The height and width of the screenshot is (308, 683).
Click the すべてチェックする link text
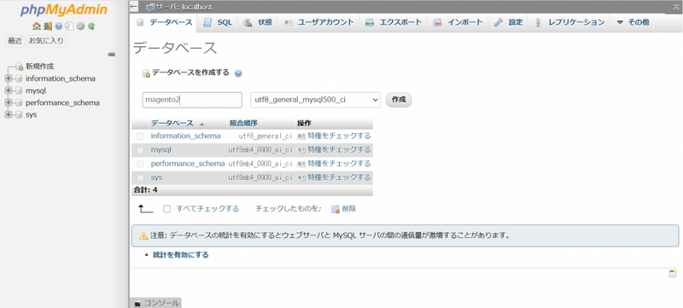pyautogui.click(x=207, y=209)
